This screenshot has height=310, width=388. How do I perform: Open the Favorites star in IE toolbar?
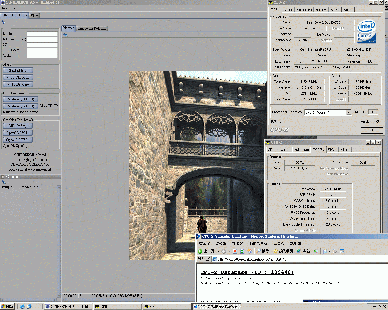275,251
